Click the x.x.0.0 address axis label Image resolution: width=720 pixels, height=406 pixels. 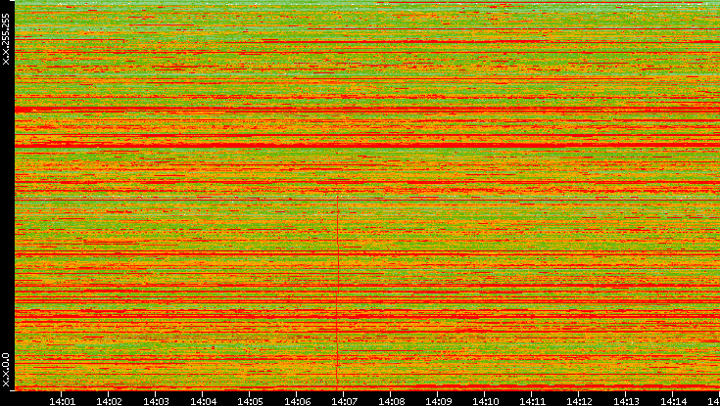(x=6, y=370)
